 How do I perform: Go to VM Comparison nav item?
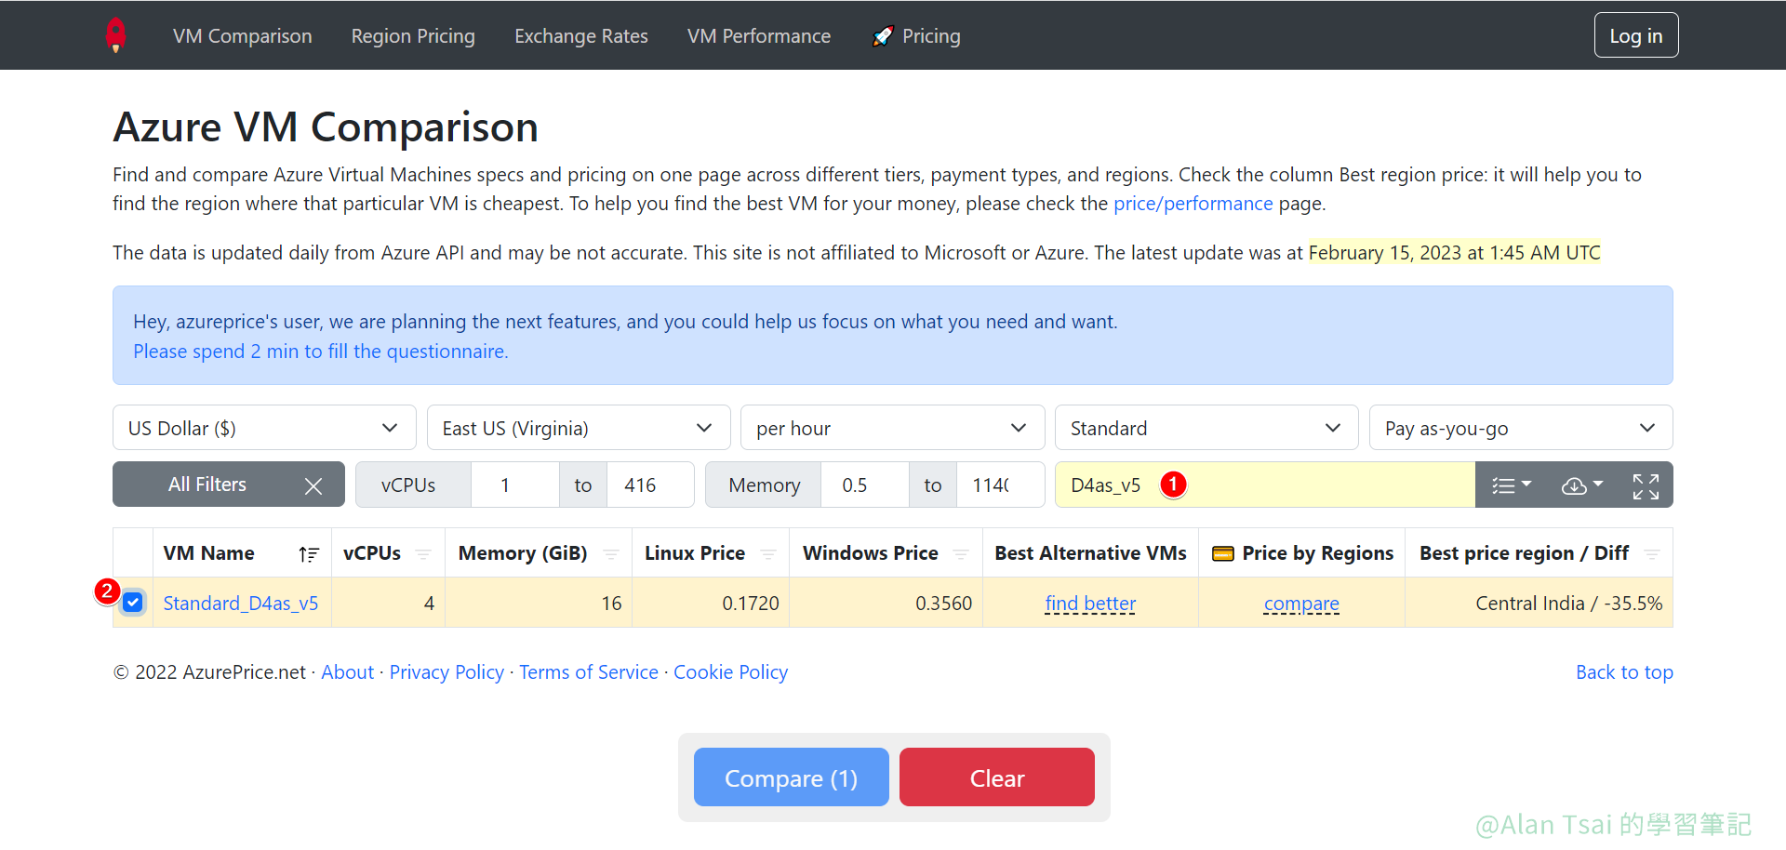242,36
